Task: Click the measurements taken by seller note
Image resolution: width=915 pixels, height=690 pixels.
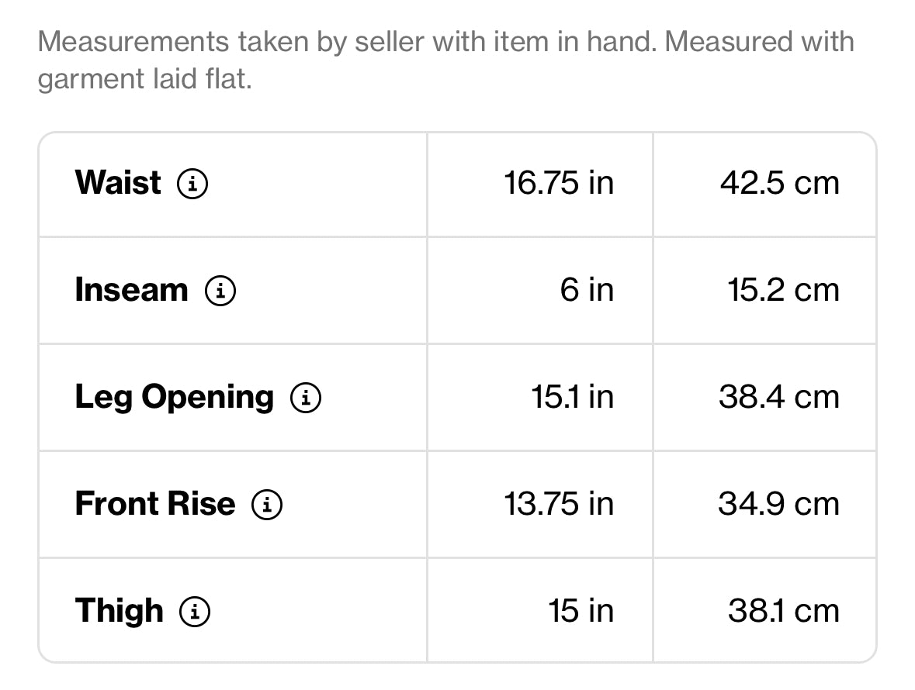Action: 445,60
